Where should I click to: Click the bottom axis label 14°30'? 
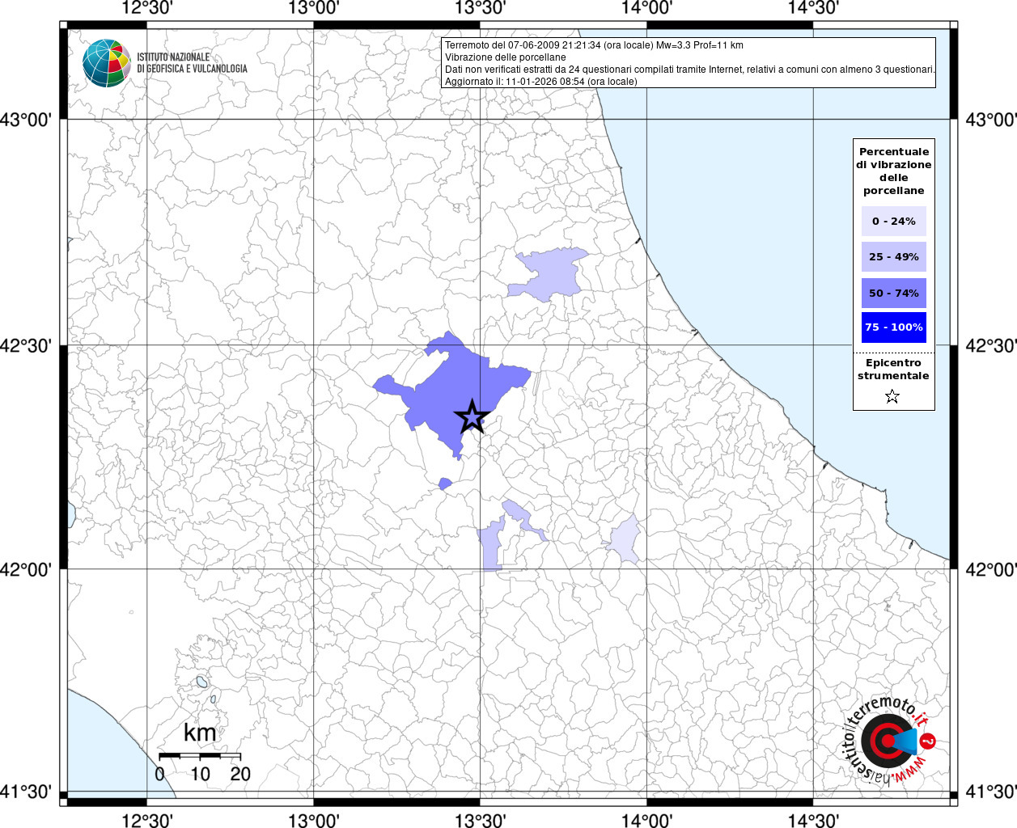[x=813, y=820]
